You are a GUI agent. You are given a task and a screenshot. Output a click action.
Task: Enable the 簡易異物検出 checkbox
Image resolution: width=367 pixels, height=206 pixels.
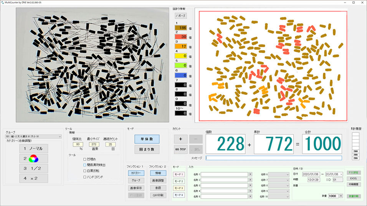point(85,165)
